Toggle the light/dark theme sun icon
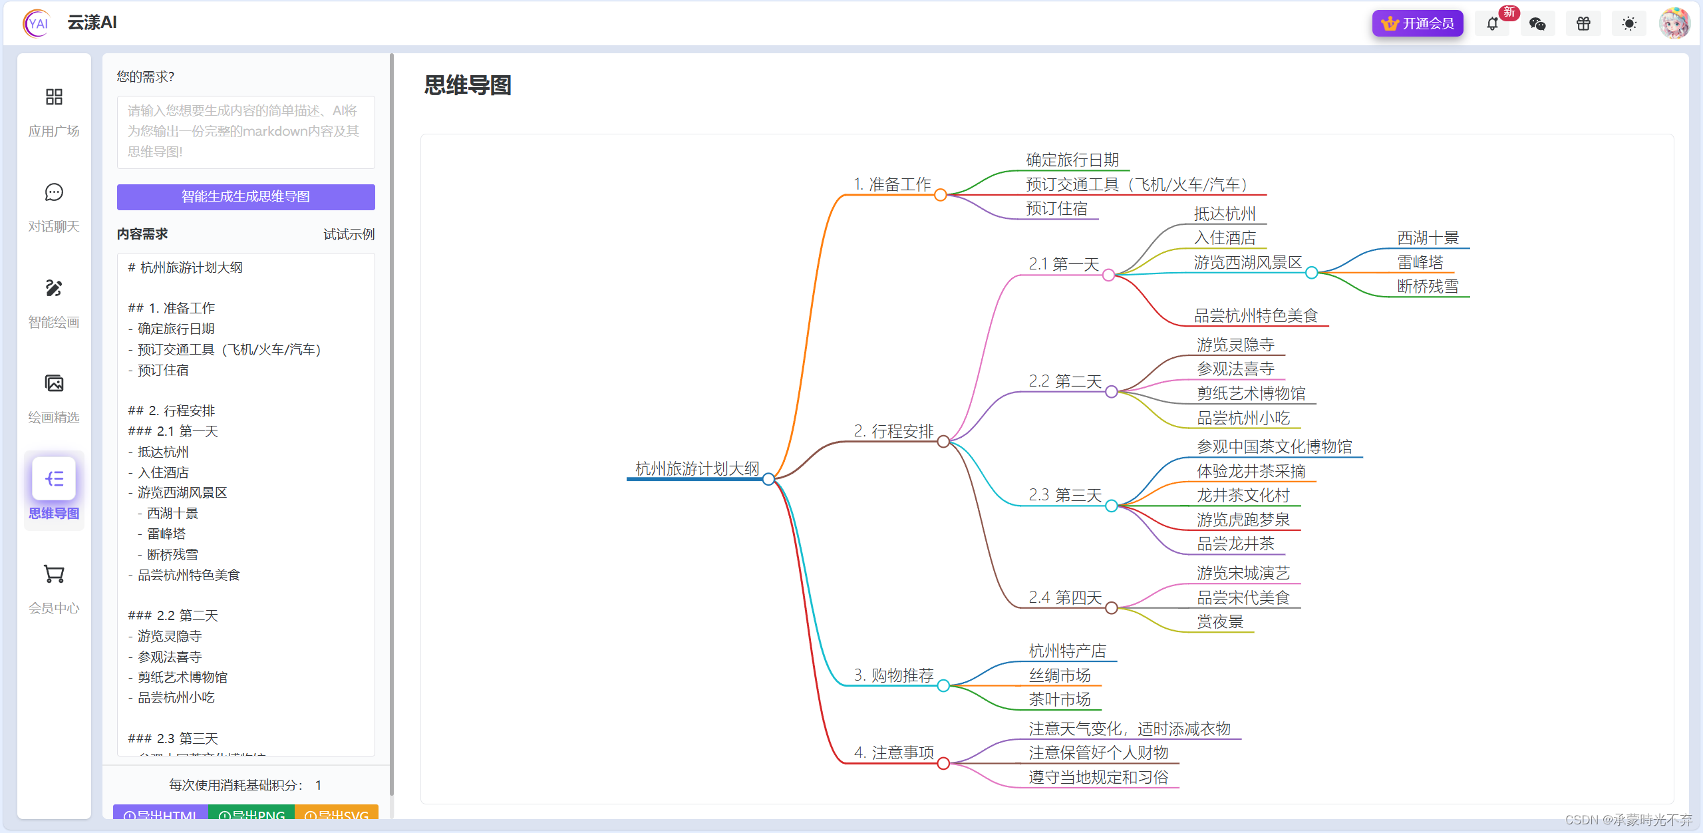 point(1629,24)
